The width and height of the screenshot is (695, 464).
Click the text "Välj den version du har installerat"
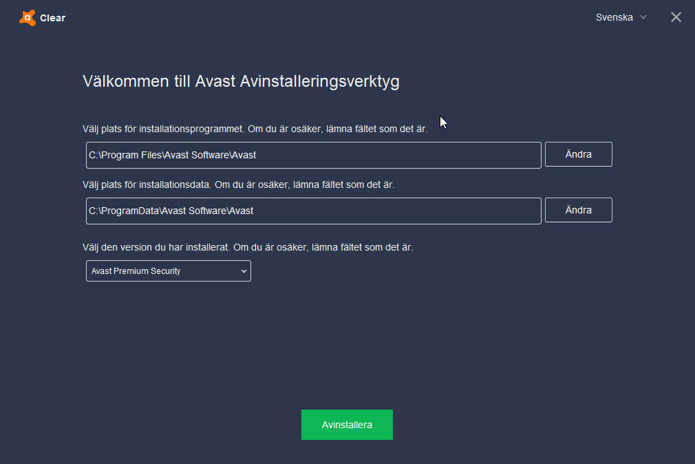tap(156, 248)
